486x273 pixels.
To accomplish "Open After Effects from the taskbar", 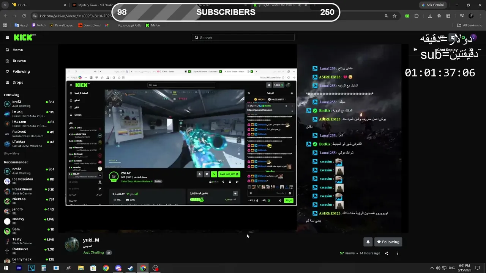I will point(19,268).
